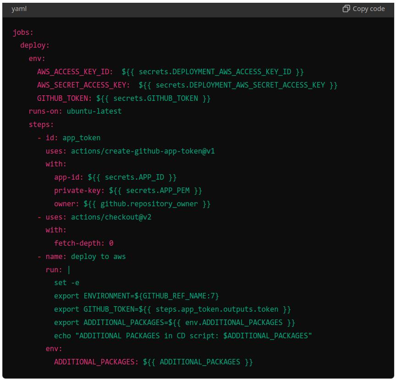
Task: Click the 'owner:' key
Action: [66, 204]
